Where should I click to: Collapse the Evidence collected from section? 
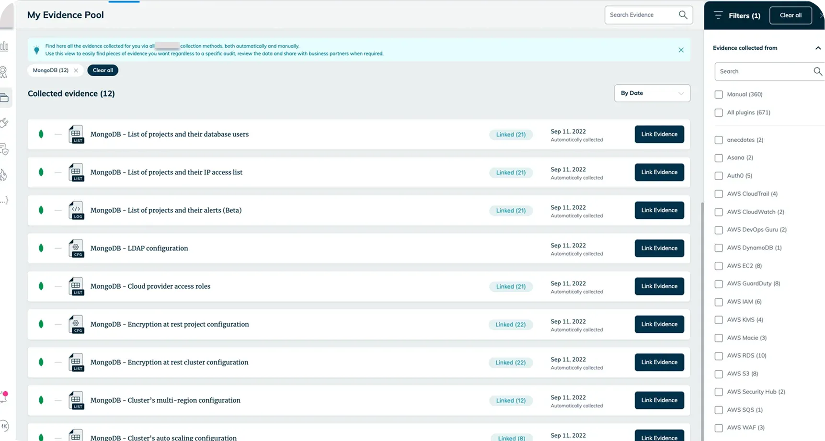click(817, 48)
